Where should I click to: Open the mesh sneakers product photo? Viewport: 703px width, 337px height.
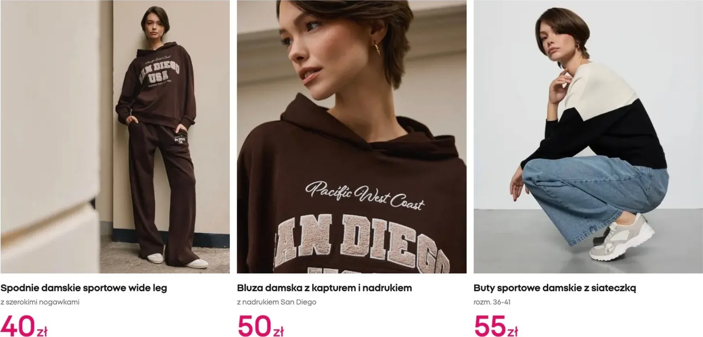(x=588, y=137)
